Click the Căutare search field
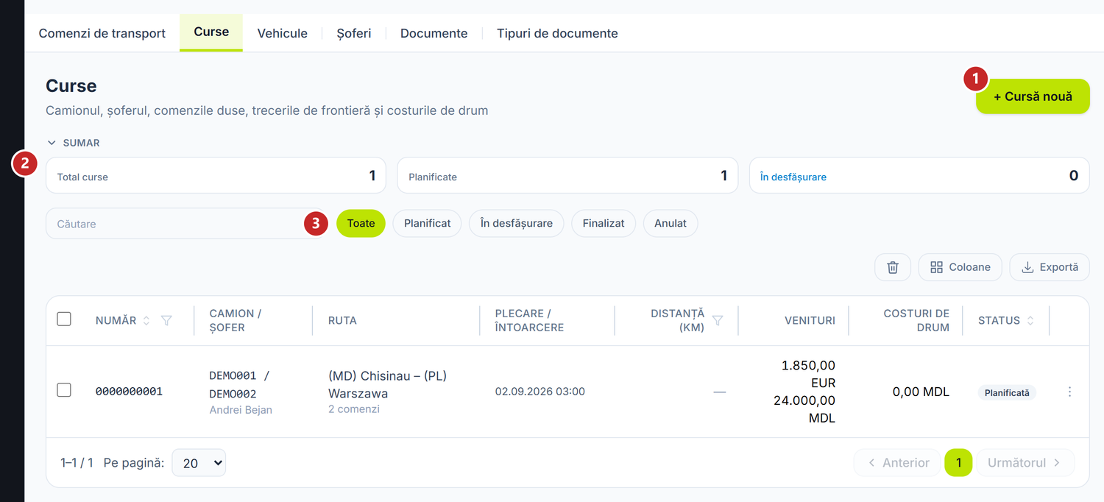This screenshot has width=1104, height=502. 177,223
